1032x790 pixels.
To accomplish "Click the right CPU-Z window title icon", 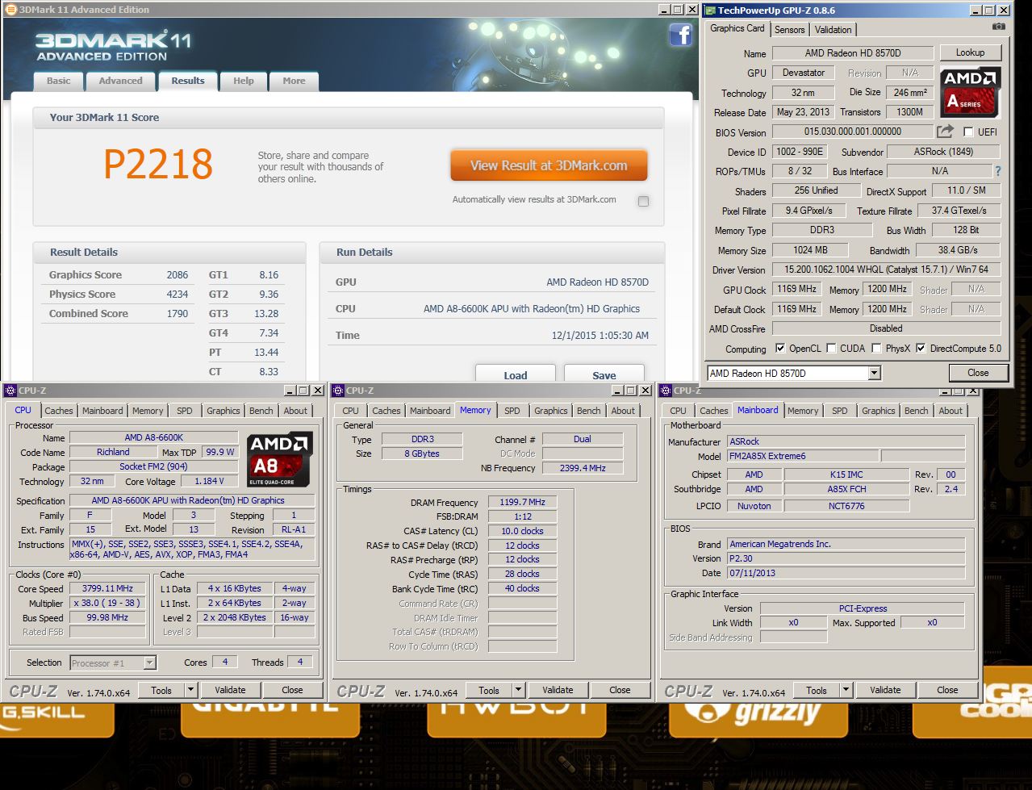I will click(666, 391).
